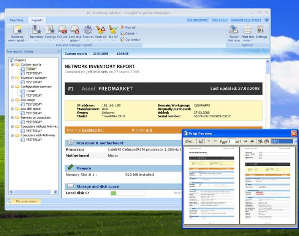Click the blue help question icon
Image resolution: width=299 pixels, height=236 pixels.
[267, 19]
